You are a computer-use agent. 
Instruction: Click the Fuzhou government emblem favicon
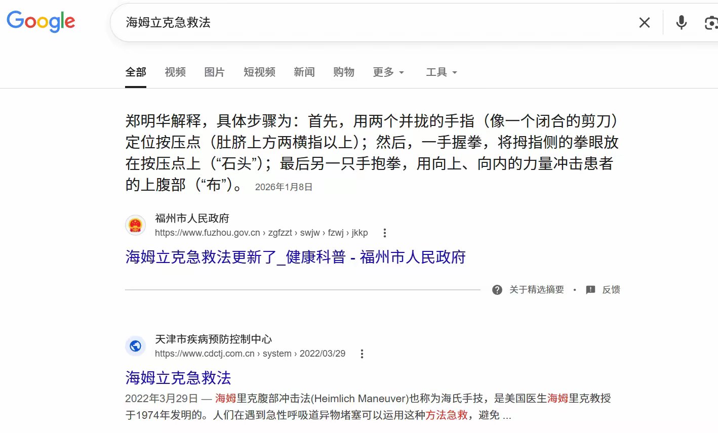coord(135,226)
